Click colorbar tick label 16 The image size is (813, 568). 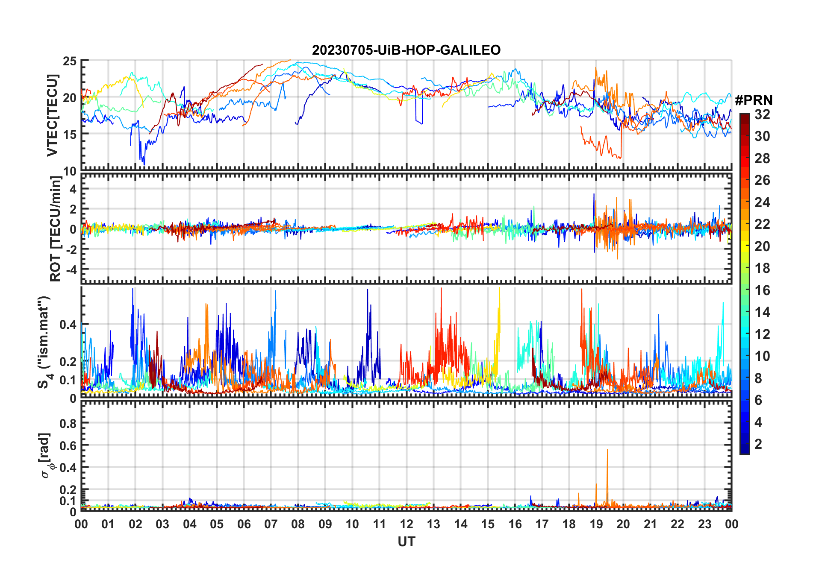[x=762, y=290]
